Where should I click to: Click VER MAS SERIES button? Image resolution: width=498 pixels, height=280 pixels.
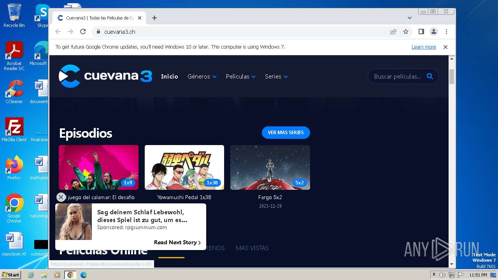coord(286,133)
